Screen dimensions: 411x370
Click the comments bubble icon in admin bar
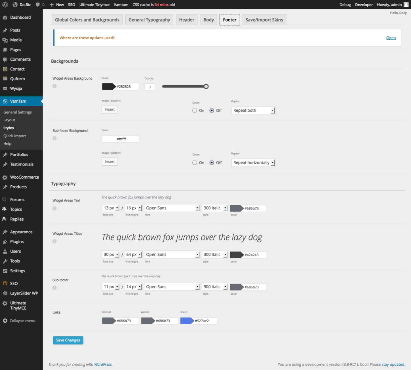click(38, 5)
